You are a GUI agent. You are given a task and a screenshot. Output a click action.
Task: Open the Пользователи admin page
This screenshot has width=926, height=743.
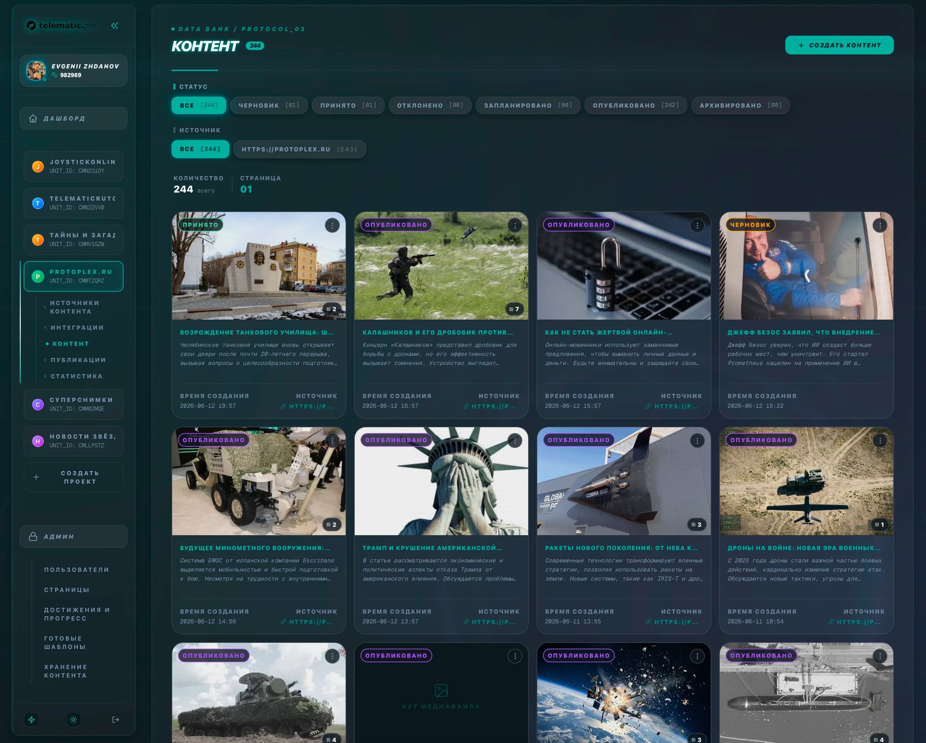77,570
